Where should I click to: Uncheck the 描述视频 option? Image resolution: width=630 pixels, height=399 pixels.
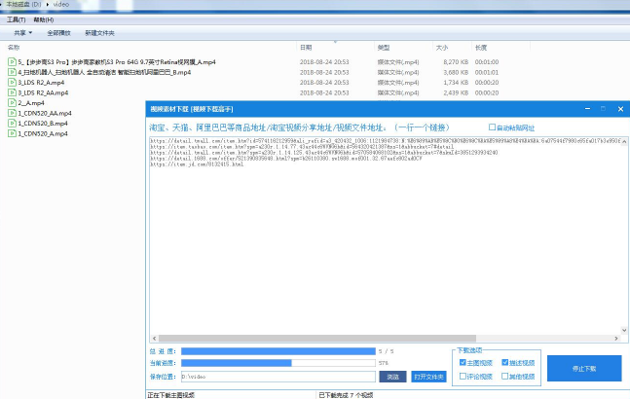coord(504,362)
